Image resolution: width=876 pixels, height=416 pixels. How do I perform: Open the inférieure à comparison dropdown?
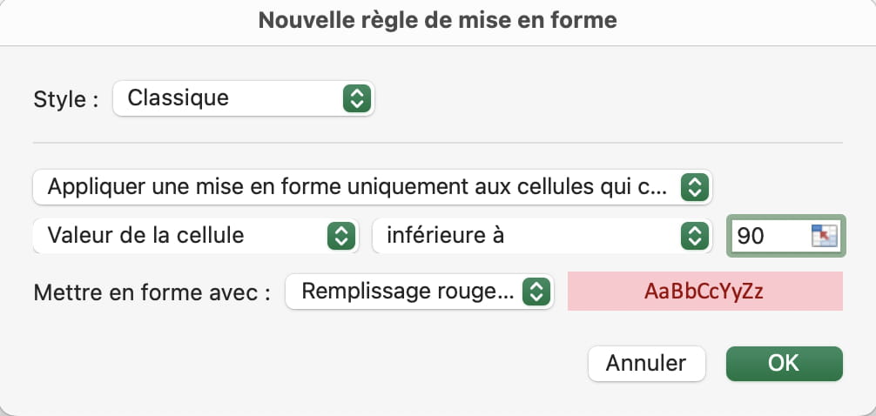542,236
